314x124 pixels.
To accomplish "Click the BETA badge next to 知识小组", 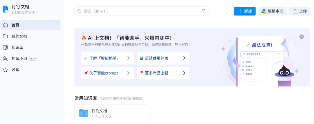I will coord(33,59).
